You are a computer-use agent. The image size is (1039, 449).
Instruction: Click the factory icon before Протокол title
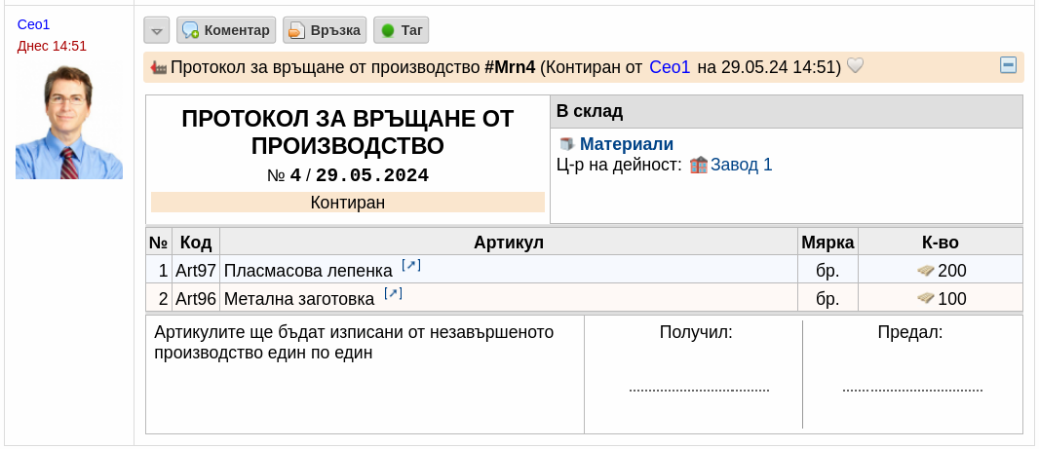click(159, 67)
